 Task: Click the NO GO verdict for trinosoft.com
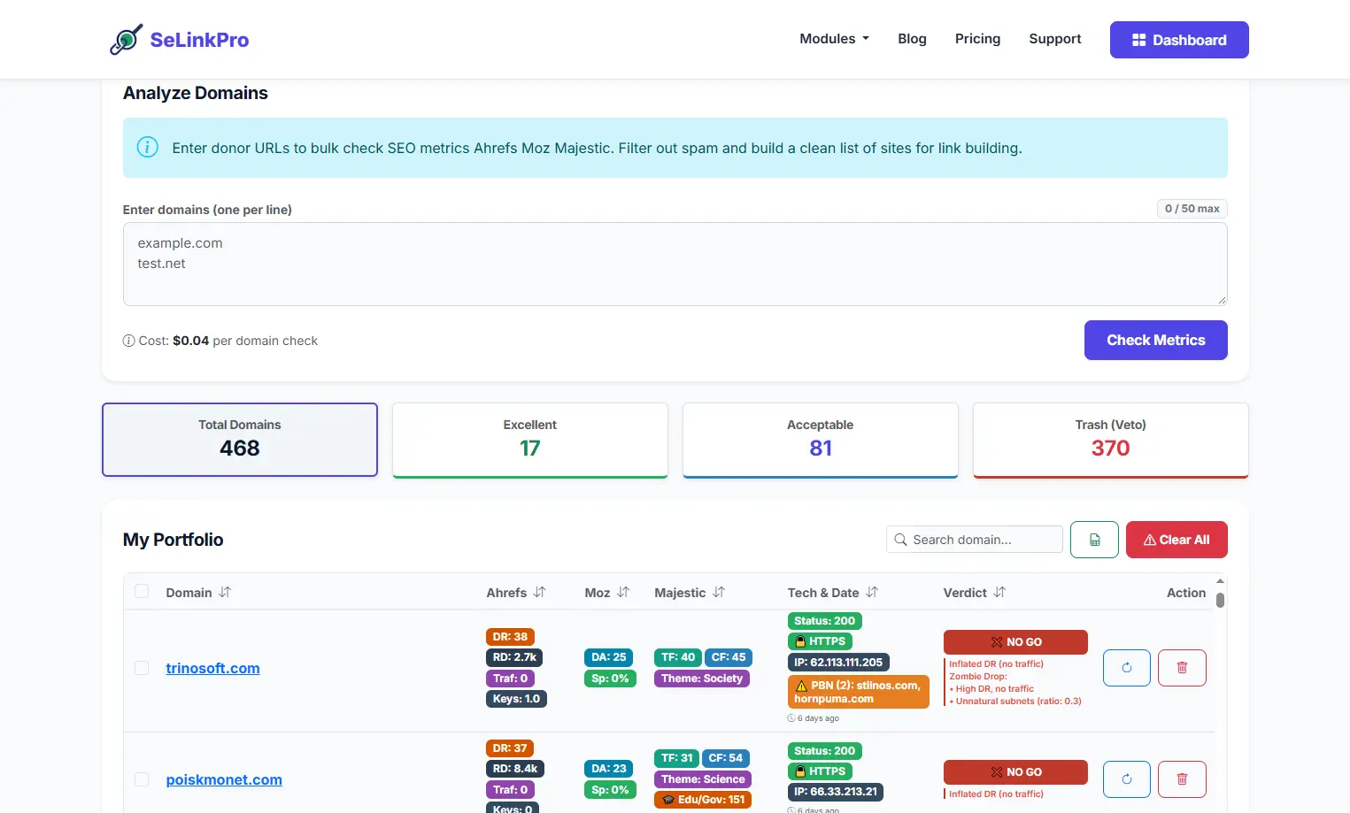click(x=1015, y=642)
